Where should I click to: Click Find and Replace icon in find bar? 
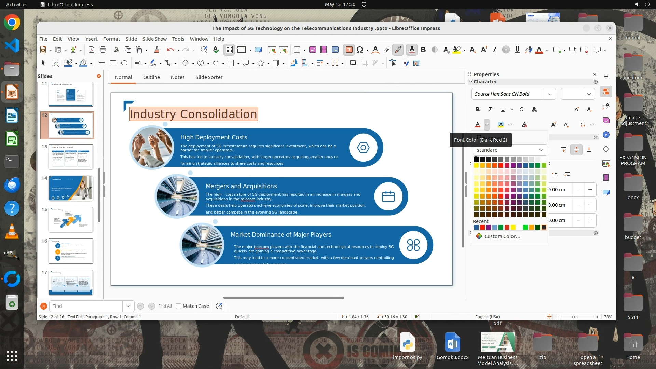click(219, 306)
